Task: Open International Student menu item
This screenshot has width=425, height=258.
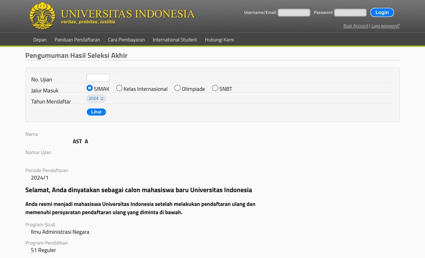Action: coord(175,40)
